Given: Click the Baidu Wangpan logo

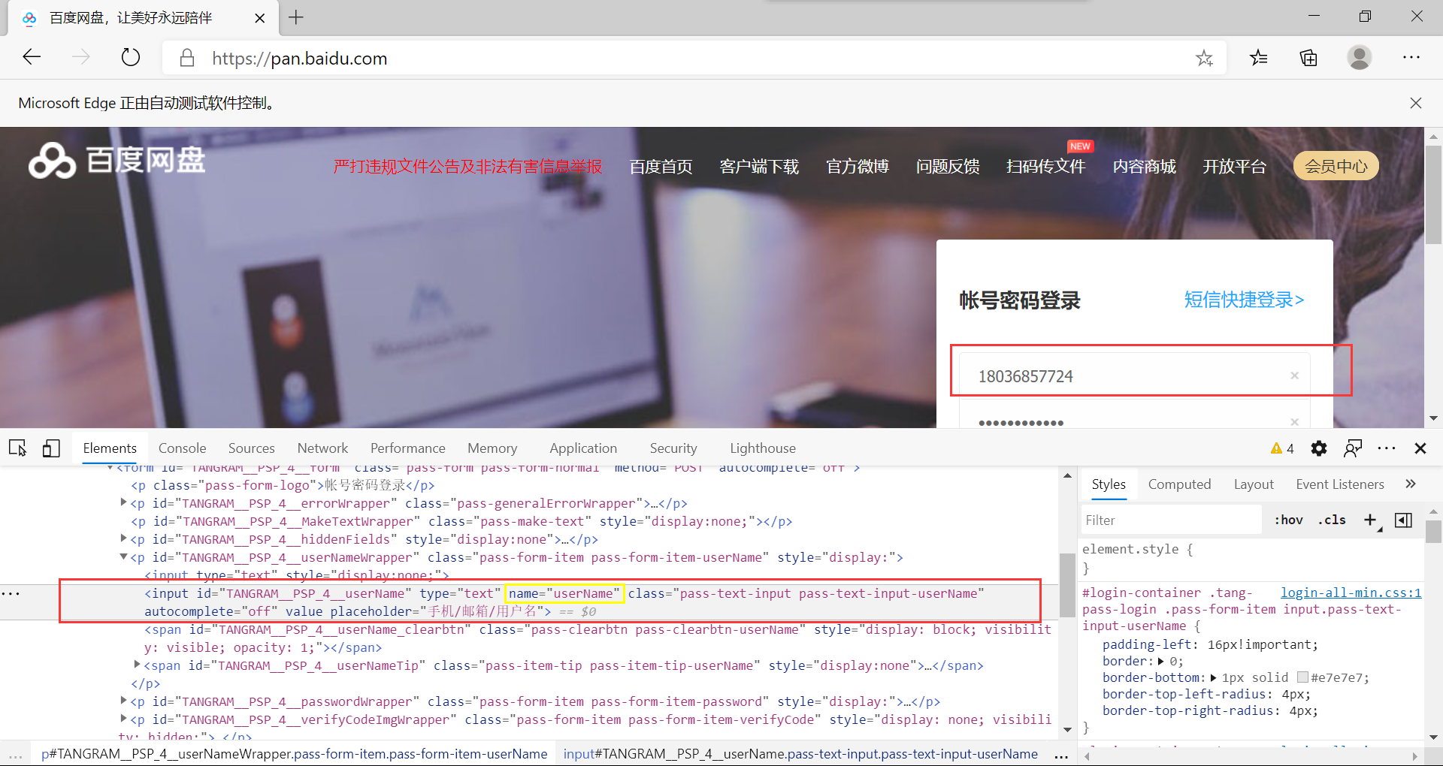Looking at the screenshot, I should point(117,160).
